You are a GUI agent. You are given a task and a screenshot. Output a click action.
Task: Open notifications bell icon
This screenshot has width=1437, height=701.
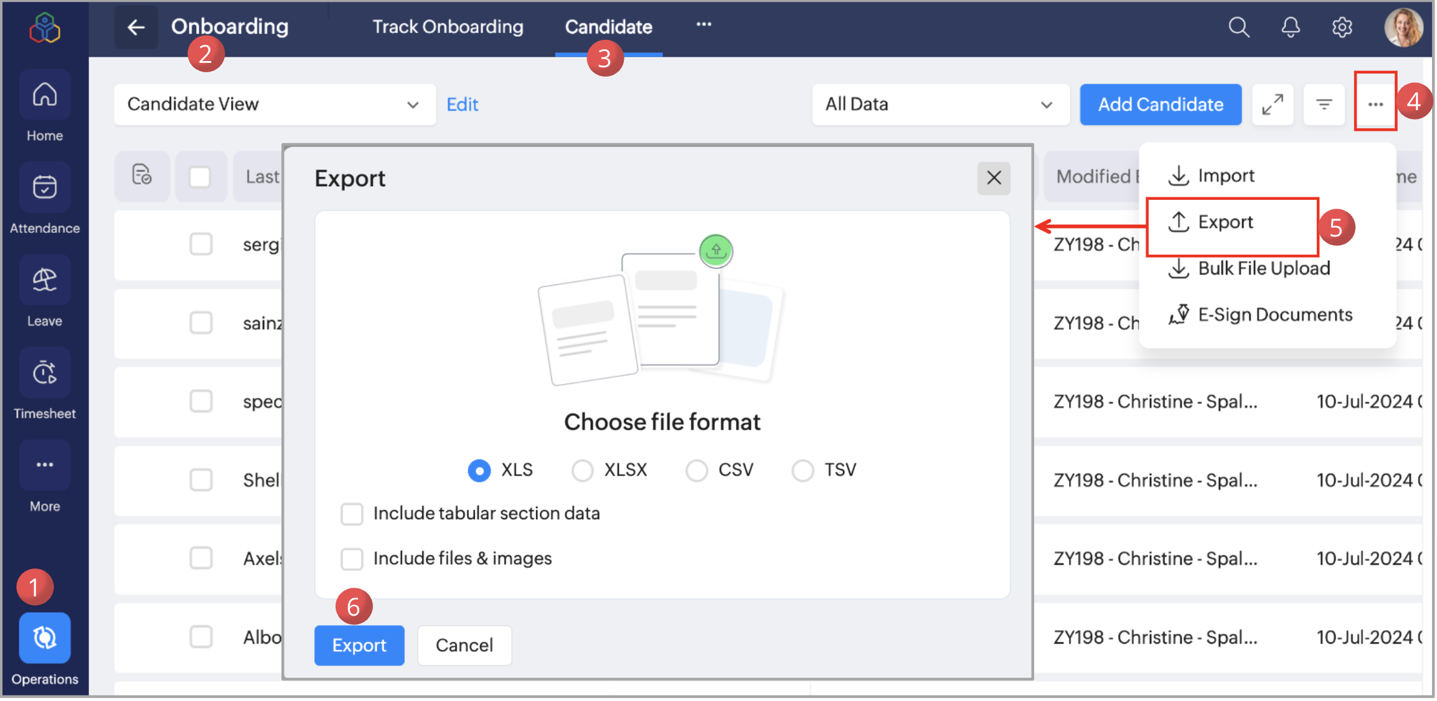tap(1290, 27)
